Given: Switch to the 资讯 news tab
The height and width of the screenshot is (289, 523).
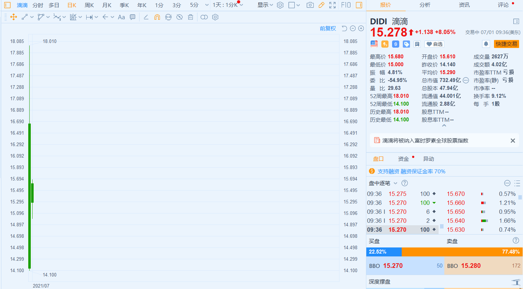Looking at the screenshot, I should click(464, 5).
